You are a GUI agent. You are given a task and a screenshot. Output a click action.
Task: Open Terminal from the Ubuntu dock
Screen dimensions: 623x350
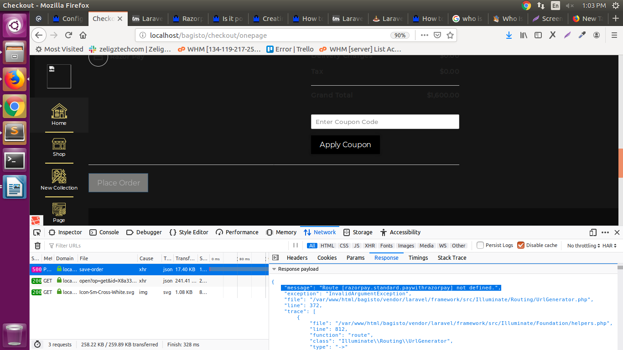pos(15,161)
